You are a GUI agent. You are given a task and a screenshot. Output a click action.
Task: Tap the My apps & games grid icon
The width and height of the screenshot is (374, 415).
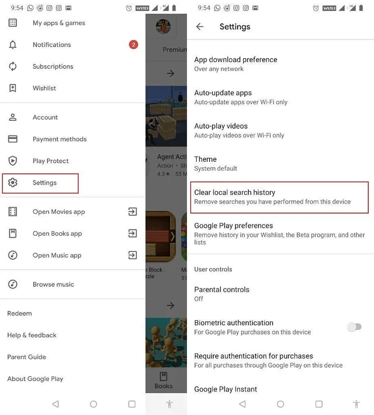[x=12, y=23]
